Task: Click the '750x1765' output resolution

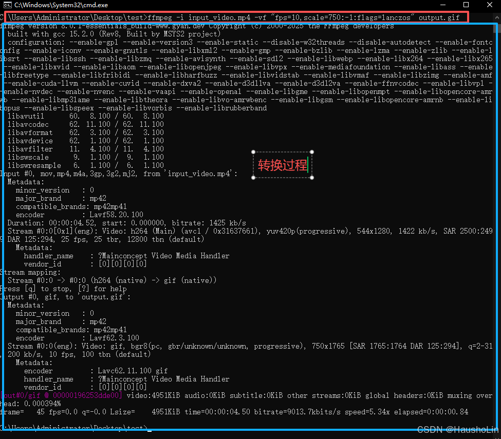Action: (328, 347)
